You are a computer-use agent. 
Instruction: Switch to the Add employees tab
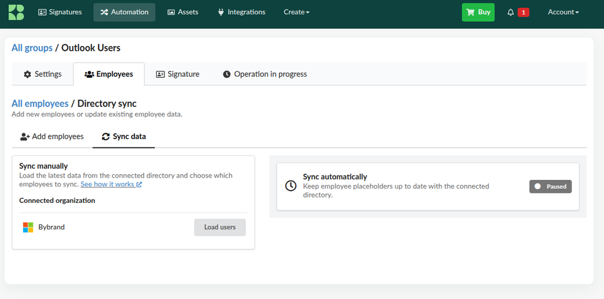click(x=52, y=136)
